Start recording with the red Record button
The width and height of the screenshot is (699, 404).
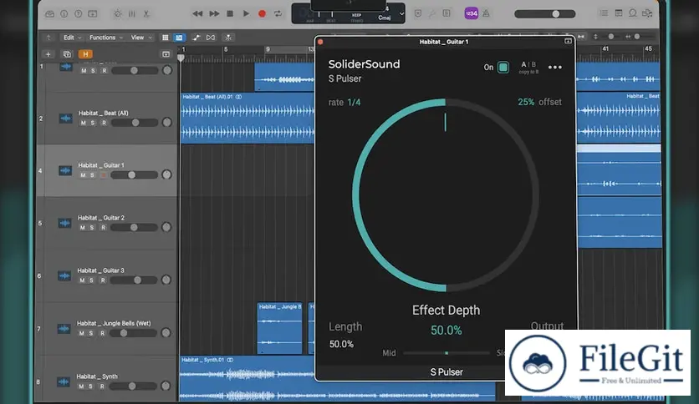pyautogui.click(x=263, y=14)
